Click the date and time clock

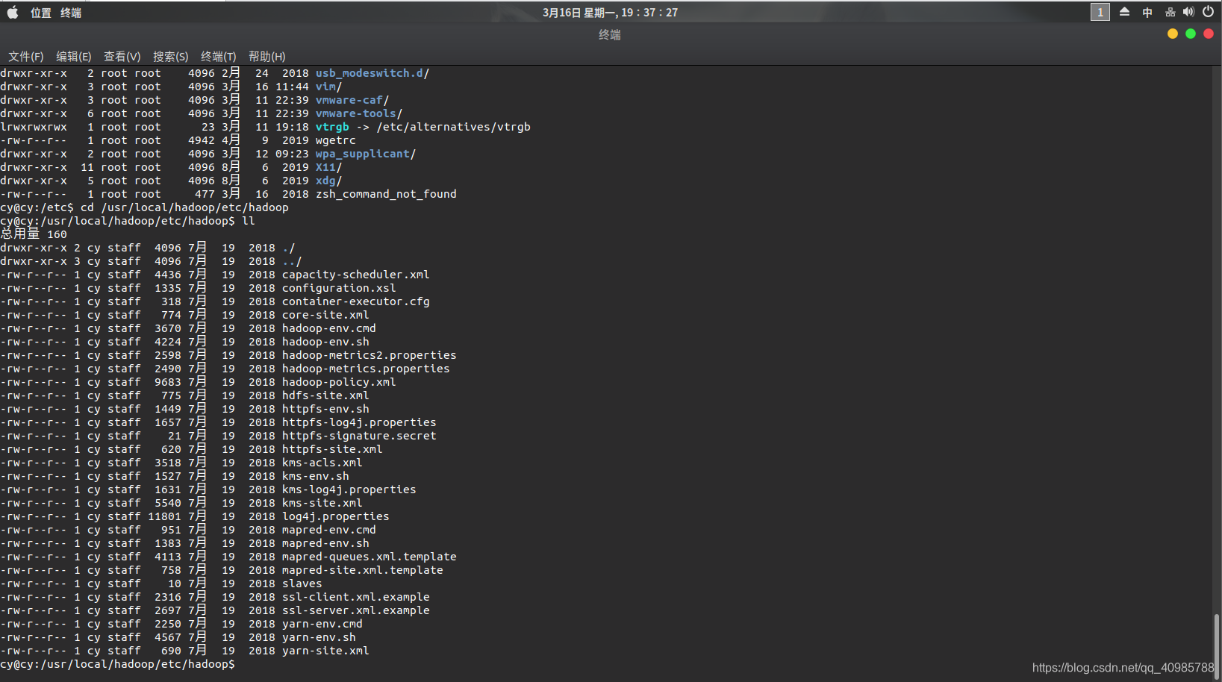610,13
